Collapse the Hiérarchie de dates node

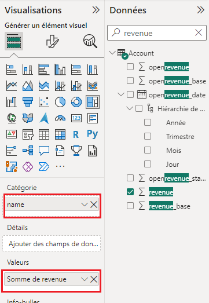(130, 108)
